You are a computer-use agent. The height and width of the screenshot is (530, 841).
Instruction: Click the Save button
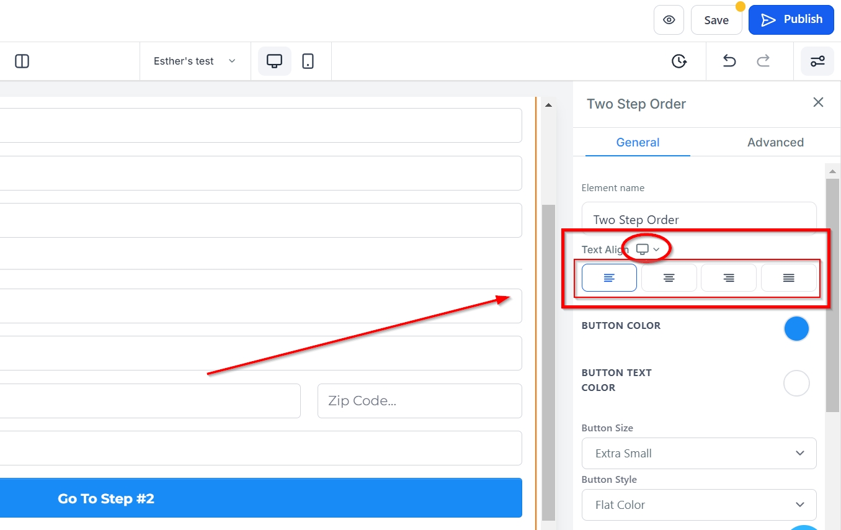716,20
